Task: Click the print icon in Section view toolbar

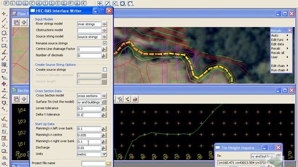Action: (135, 99)
